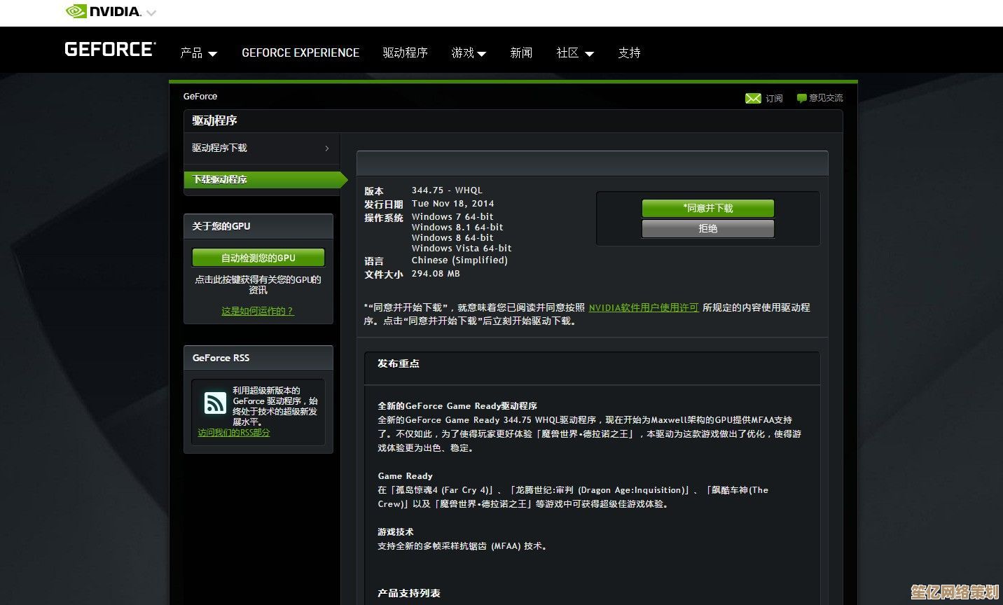Expand the 游戏 menu
This screenshot has height=605, width=1003.
click(469, 53)
